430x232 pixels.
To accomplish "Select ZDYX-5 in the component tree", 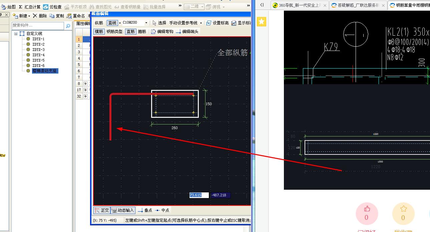I will [38, 60].
